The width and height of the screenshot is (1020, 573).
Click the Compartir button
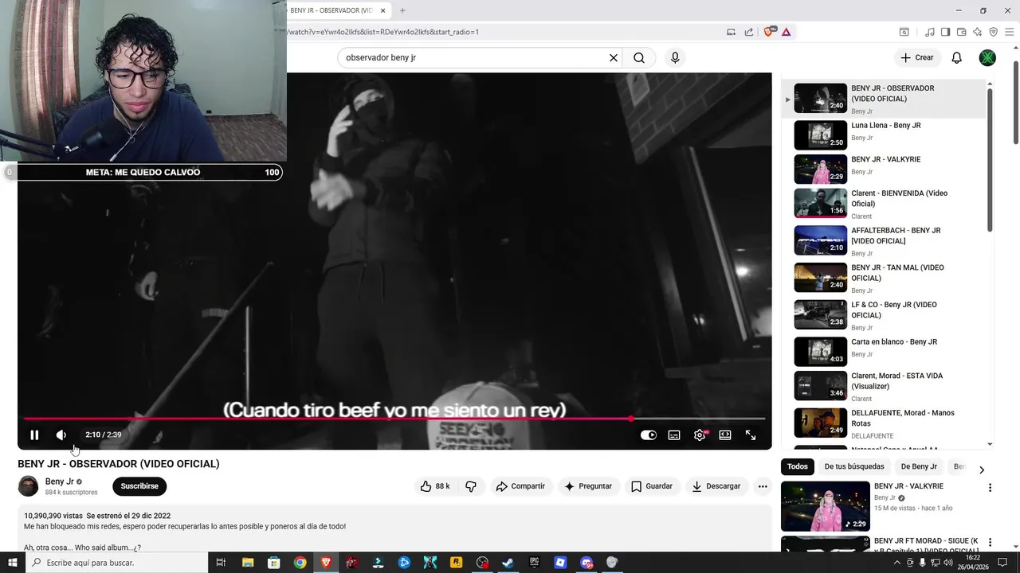(520, 486)
